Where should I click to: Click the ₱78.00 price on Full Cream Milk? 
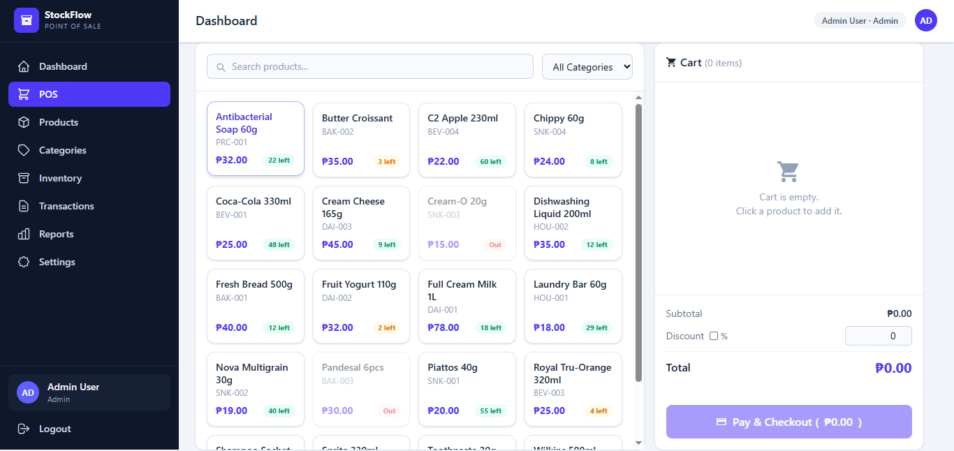443,327
